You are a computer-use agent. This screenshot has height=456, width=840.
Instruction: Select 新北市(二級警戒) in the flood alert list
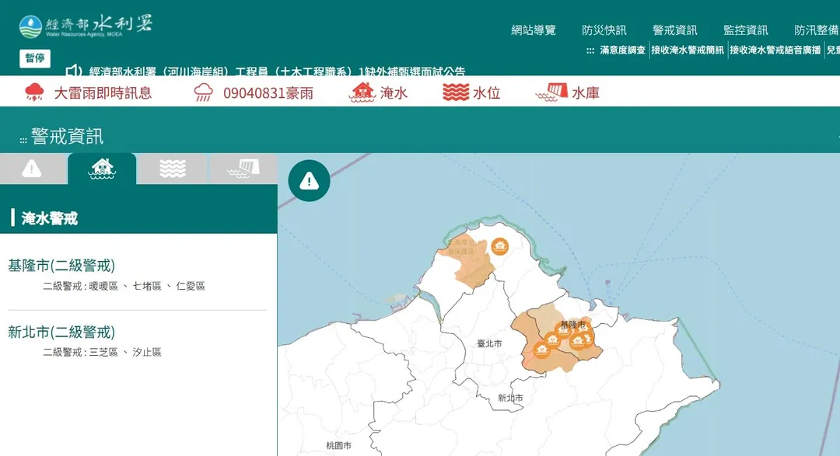(61, 332)
